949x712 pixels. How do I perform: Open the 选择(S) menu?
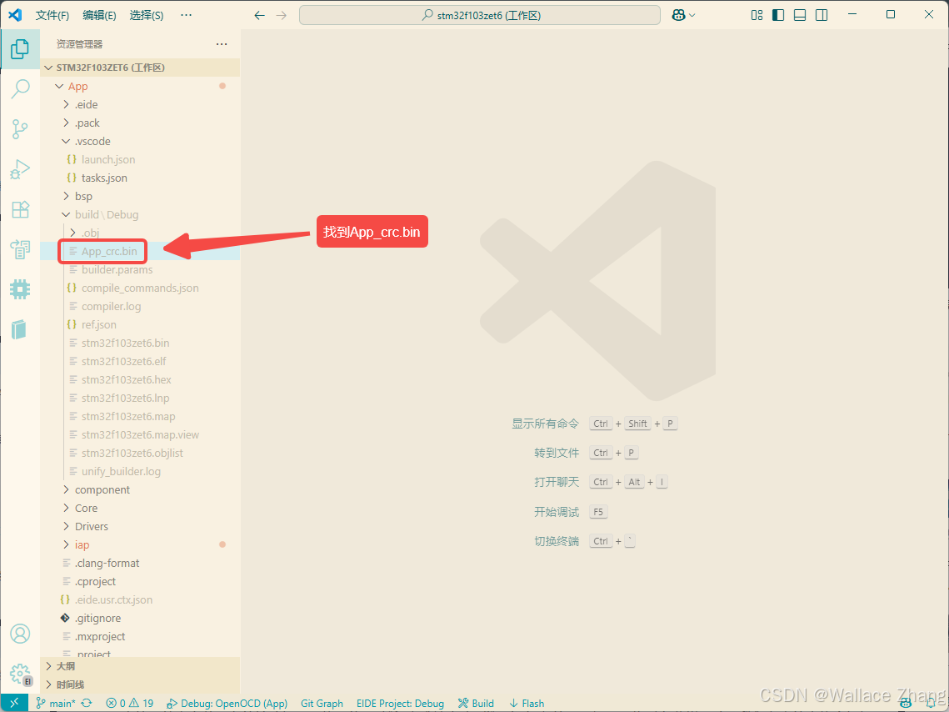click(147, 15)
